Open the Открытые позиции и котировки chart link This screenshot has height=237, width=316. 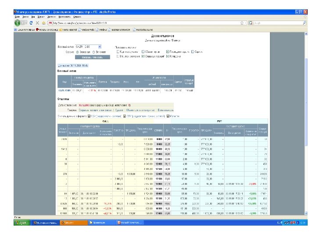click(x=95, y=110)
